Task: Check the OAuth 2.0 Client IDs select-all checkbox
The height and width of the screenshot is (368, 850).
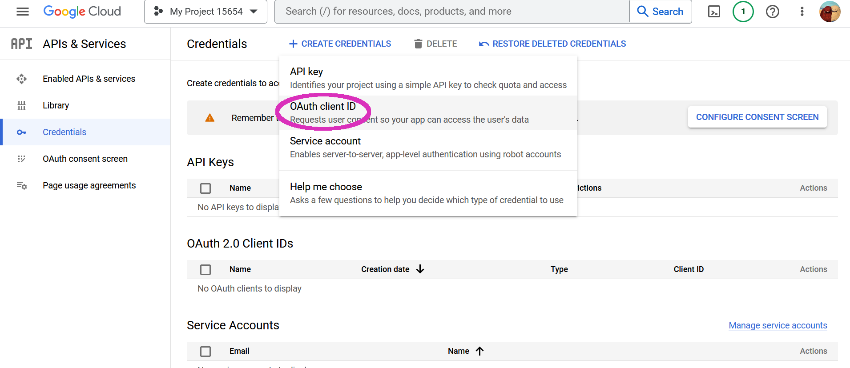Action: [x=205, y=270]
